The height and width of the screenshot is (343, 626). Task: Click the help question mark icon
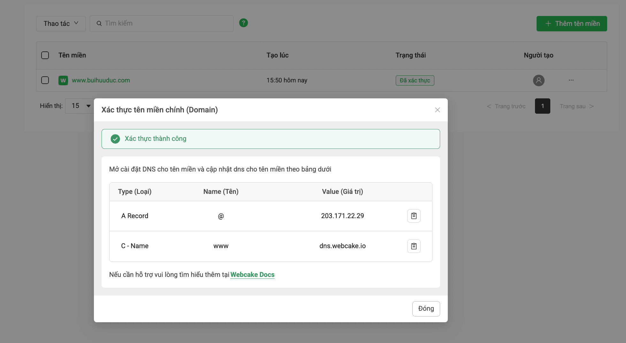[243, 23]
